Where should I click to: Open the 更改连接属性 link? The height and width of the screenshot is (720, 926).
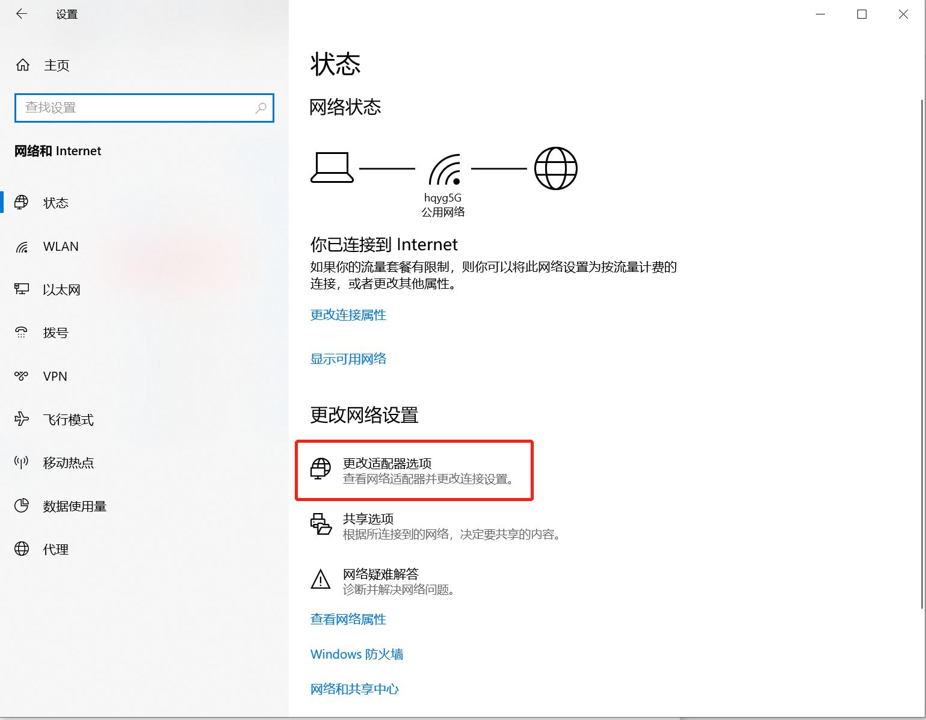coord(348,315)
